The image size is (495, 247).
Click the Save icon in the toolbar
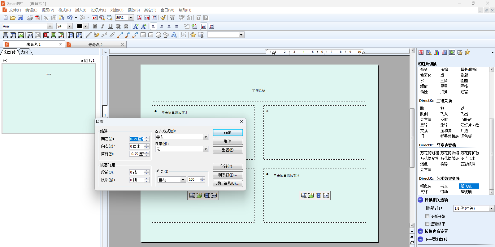point(20,18)
